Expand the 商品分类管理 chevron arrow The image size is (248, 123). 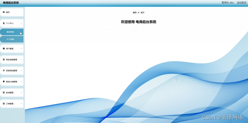point(21,82)
